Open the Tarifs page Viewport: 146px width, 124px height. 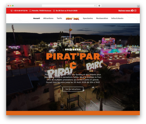coord(59,18)
